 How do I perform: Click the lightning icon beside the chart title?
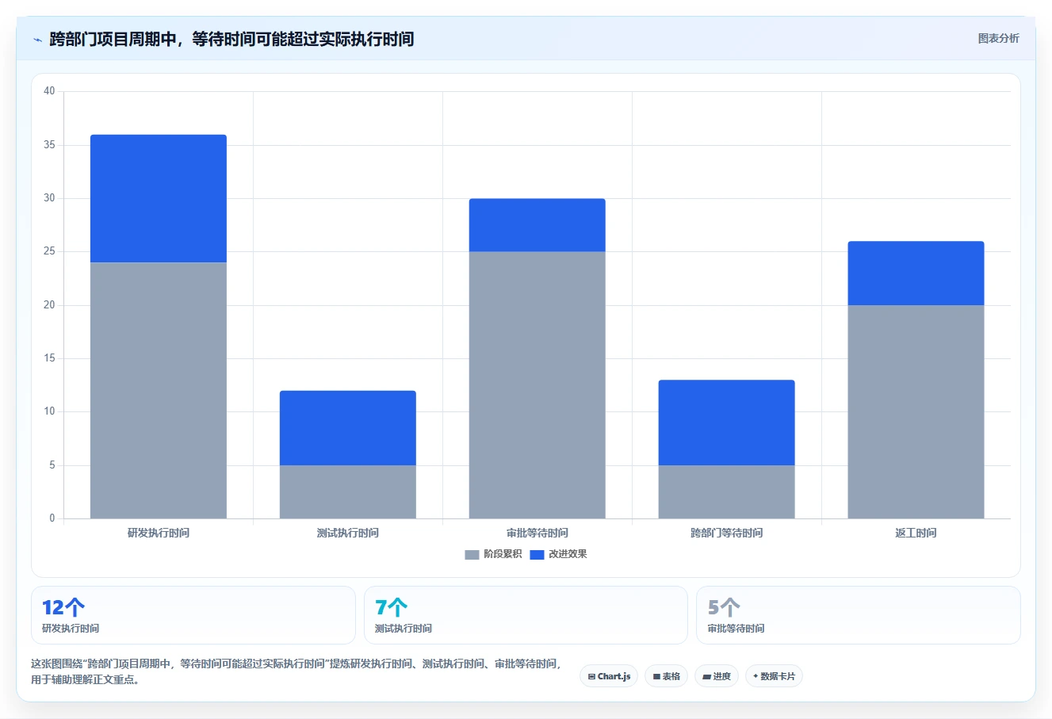point(37,40)
